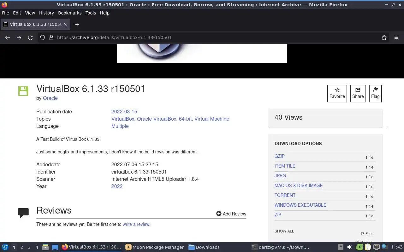The width and height of the screenshot is (404, 252).
Task: Add the item to Favorites
Action: (337, 93)
